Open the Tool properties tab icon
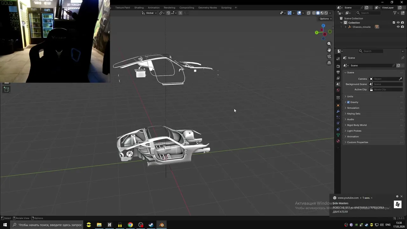Image resolution: width=407 pixels, height=229 pixels. [338, 59]
